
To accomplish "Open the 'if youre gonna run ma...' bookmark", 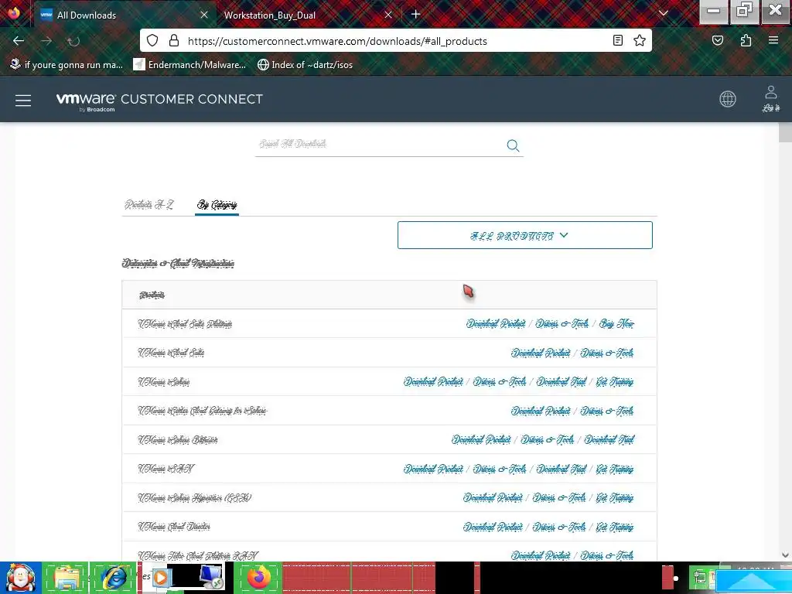I will coord(67,65).
